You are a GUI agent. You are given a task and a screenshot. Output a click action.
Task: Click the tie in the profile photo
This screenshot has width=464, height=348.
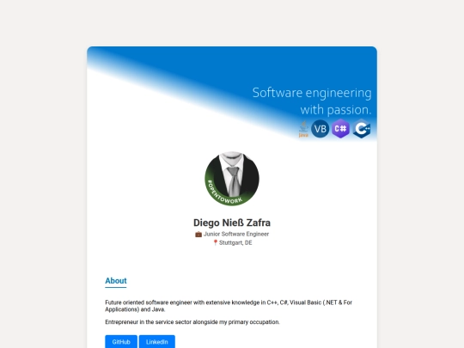[x=234, y=181]
